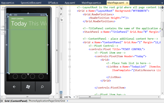
Task: Select horizontal split view icon
Action: [61, 95]
